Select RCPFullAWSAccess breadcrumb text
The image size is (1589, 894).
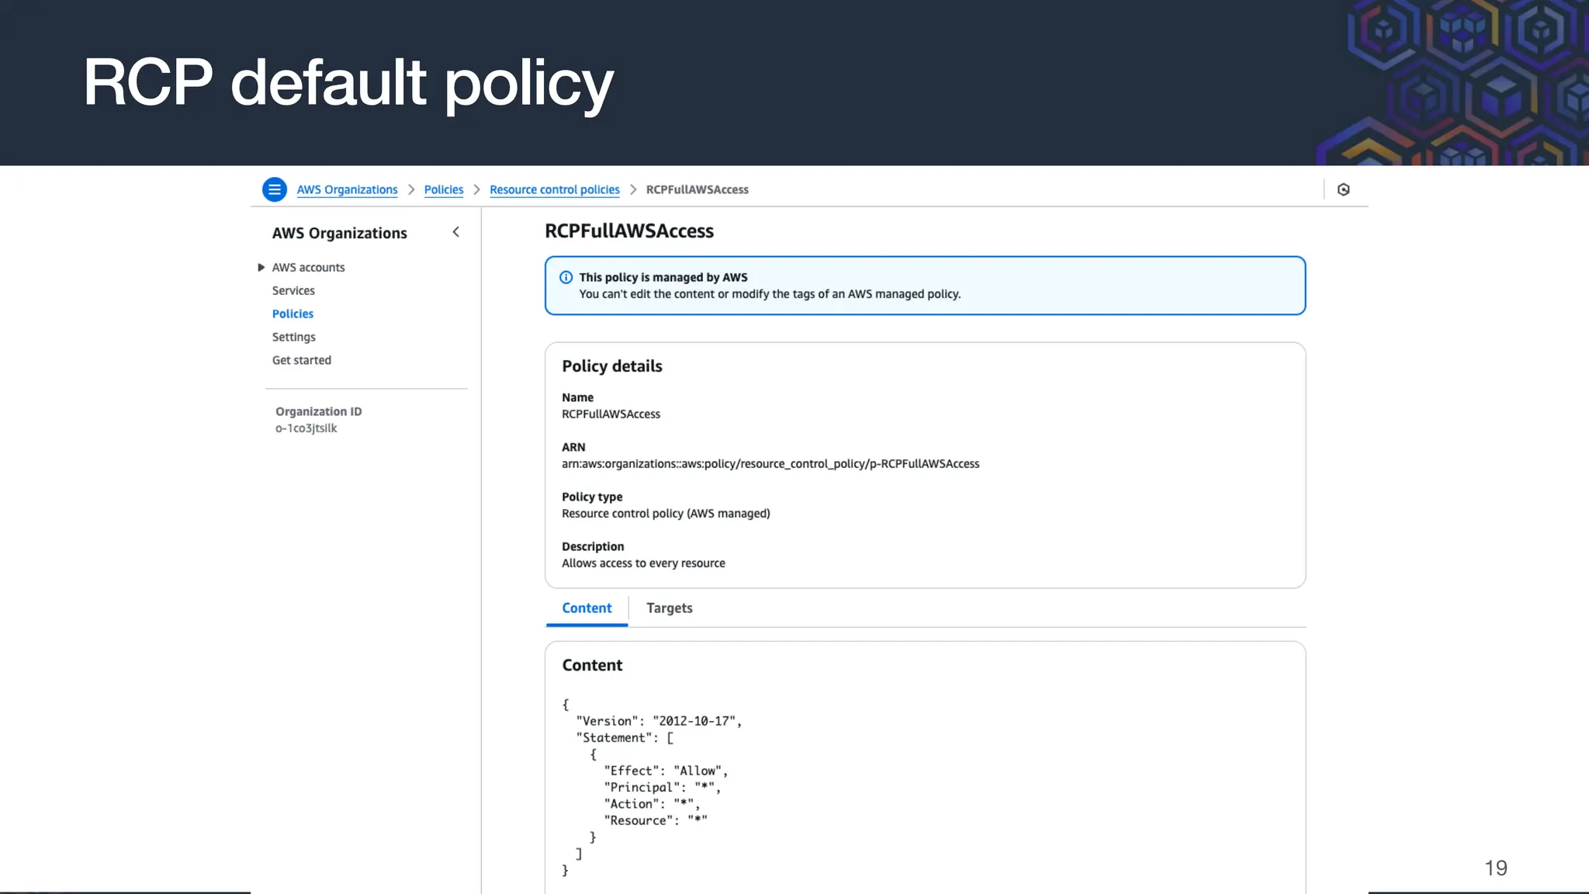coord(698,189)
